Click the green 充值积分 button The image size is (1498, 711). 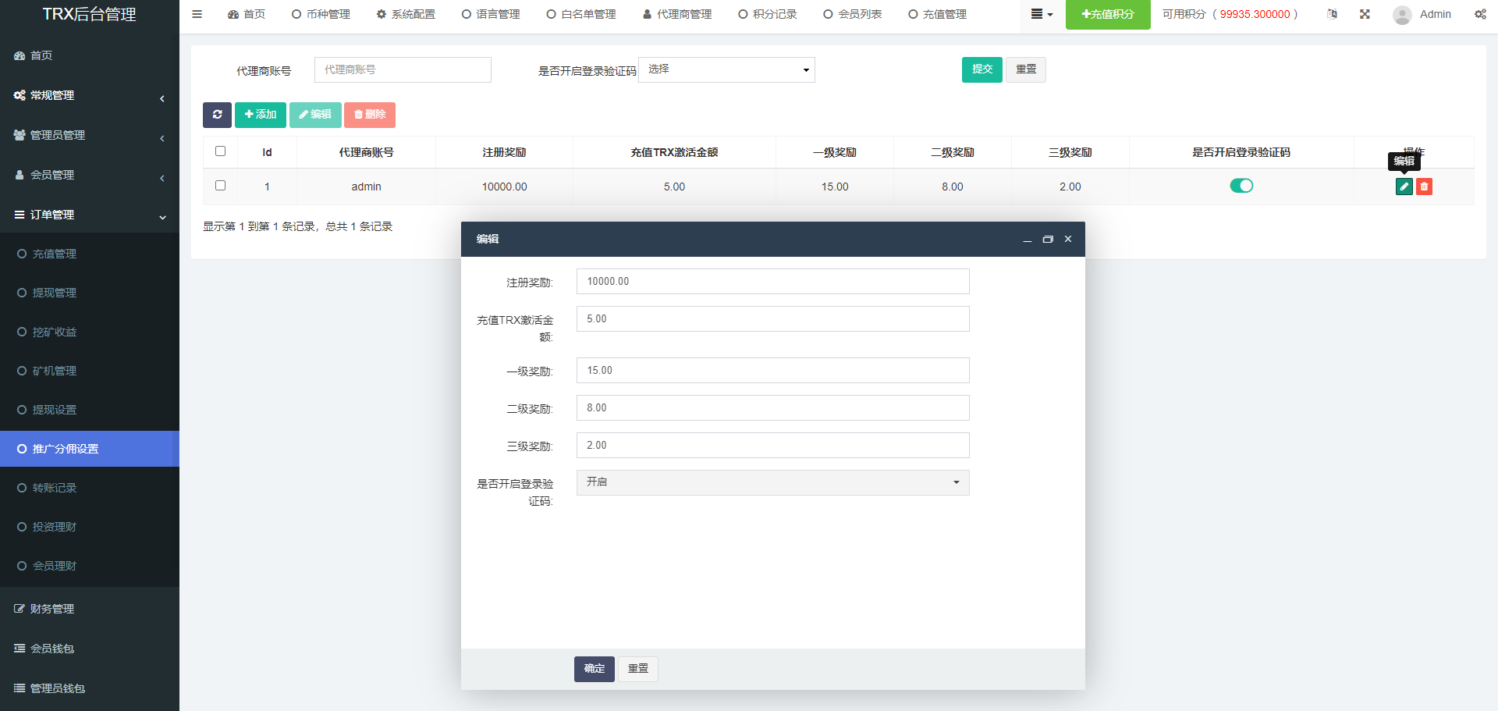[1107, 14]
